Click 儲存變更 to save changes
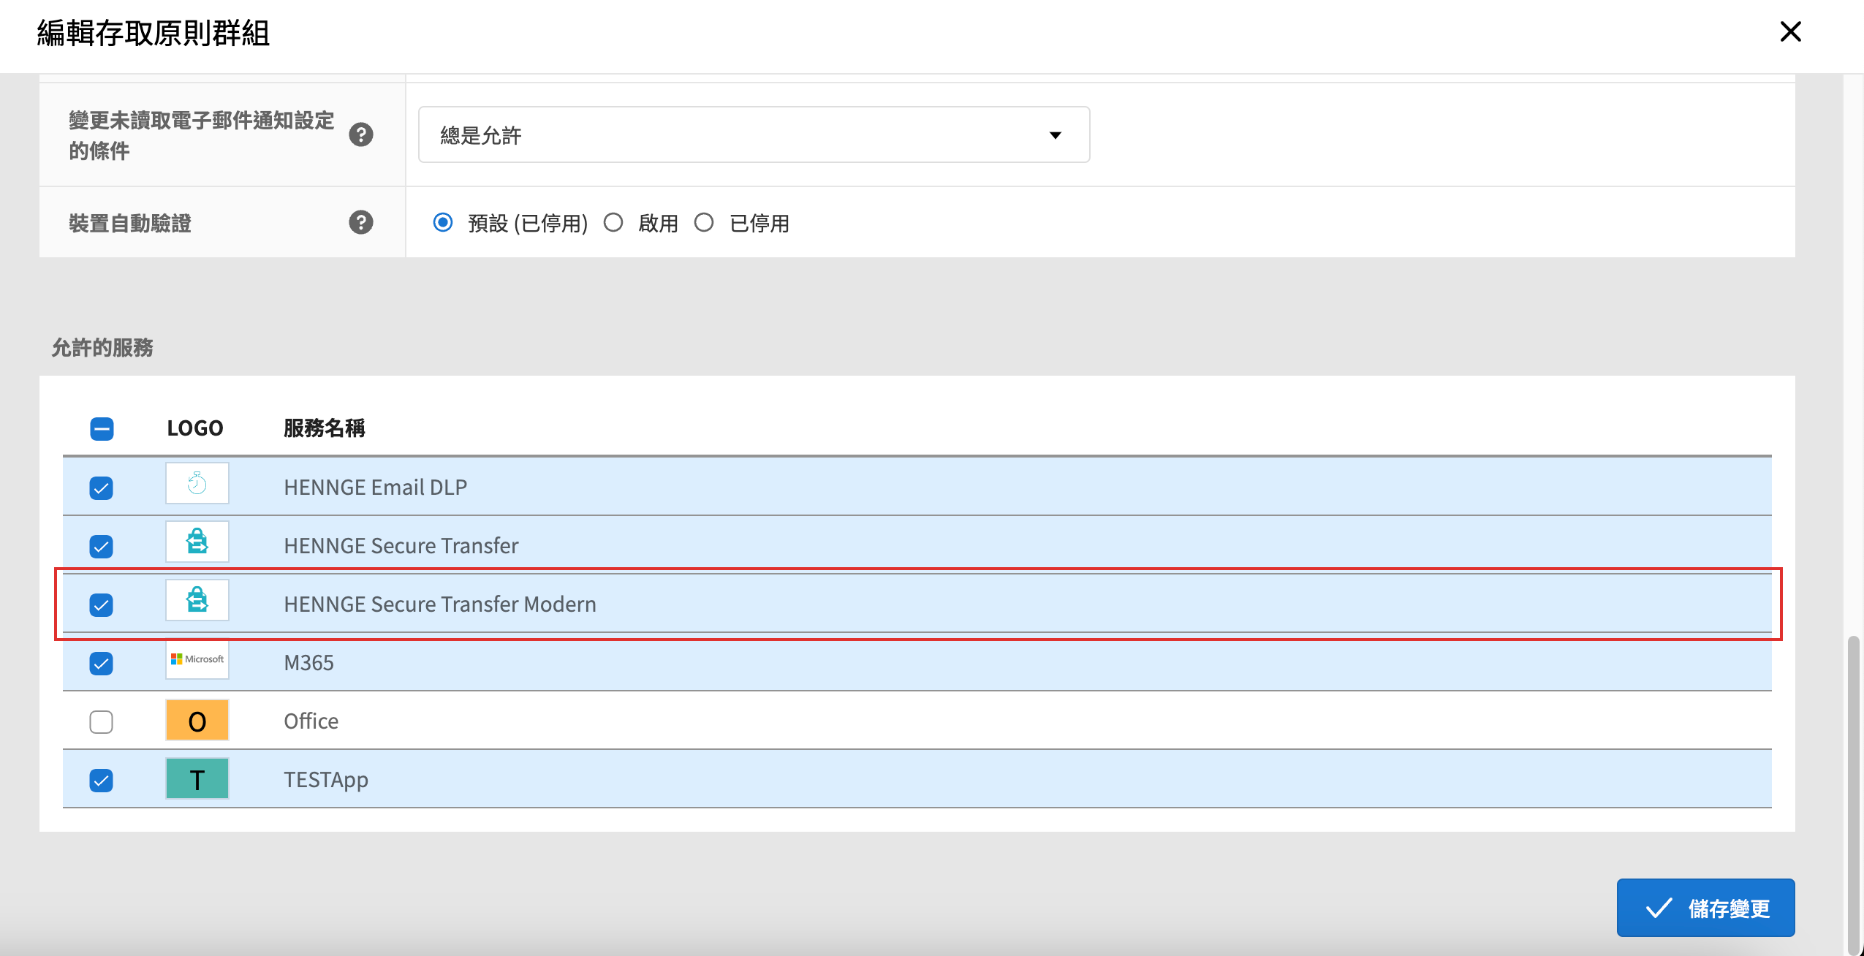Viewport: 1864px width, 956px height. pos(1705,908)
